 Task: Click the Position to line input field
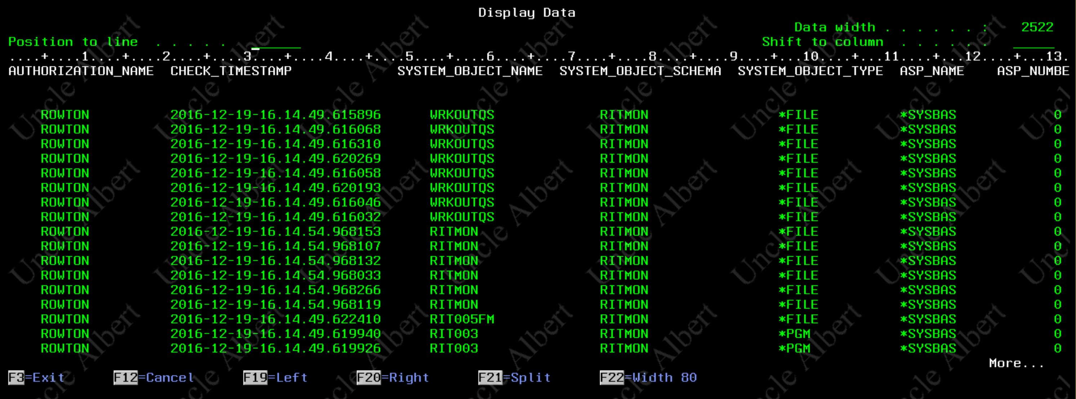tap(276, 42)
